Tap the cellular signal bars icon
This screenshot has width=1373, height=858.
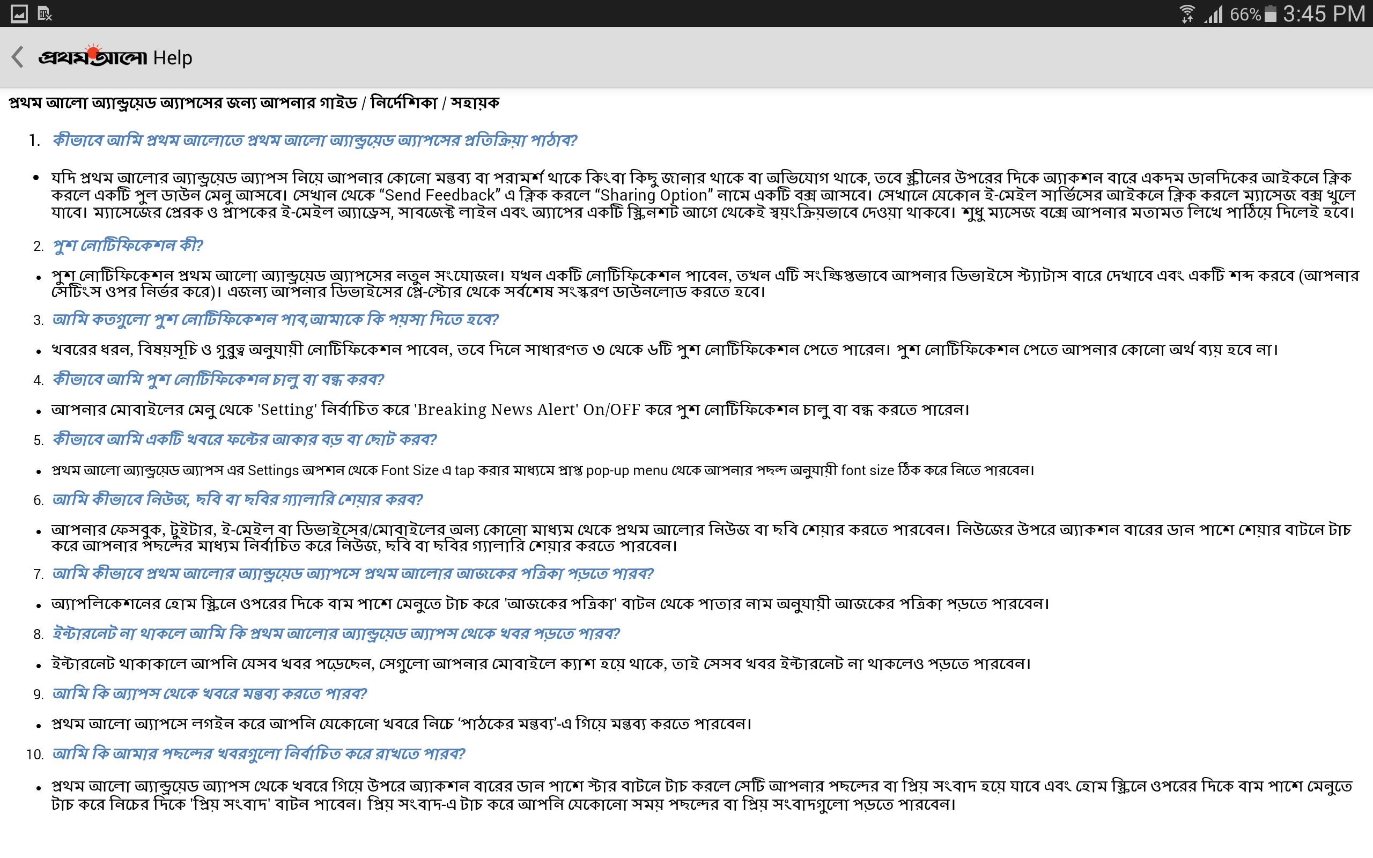click(1214, 14)
